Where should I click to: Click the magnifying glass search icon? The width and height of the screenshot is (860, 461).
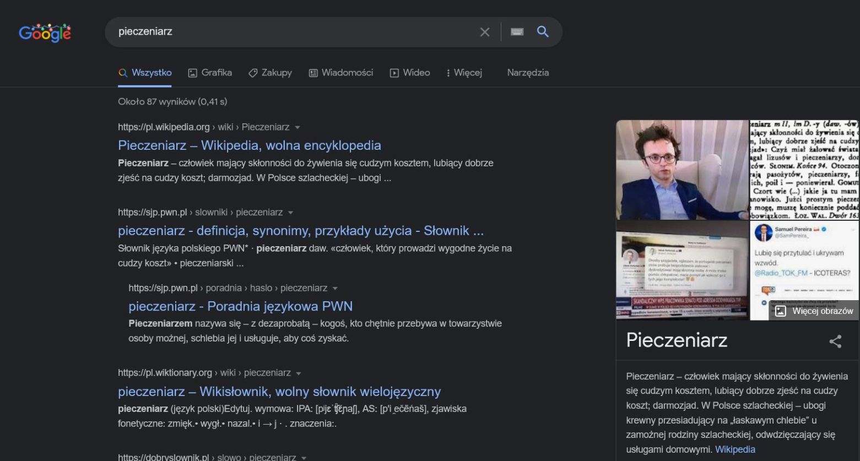[x=543, y=31]
